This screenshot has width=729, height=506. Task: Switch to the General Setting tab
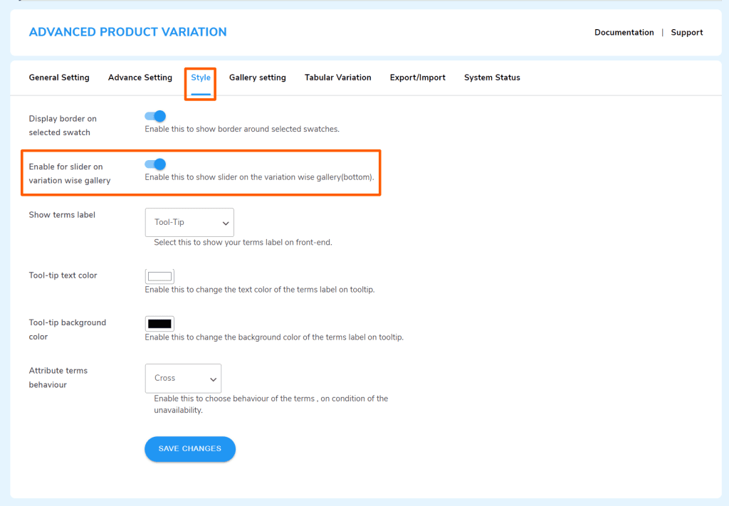(58, 77)
